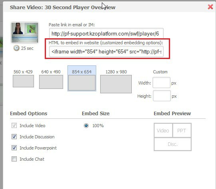Disable Include Powerpoint checkbox
Viewport: 216px width, 189px height.
[x=14, y=148]
